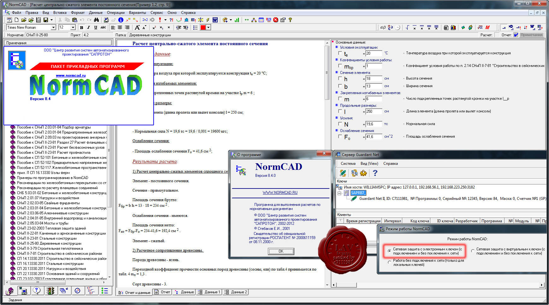Open the font color dropdown arrow

point(209,27)
